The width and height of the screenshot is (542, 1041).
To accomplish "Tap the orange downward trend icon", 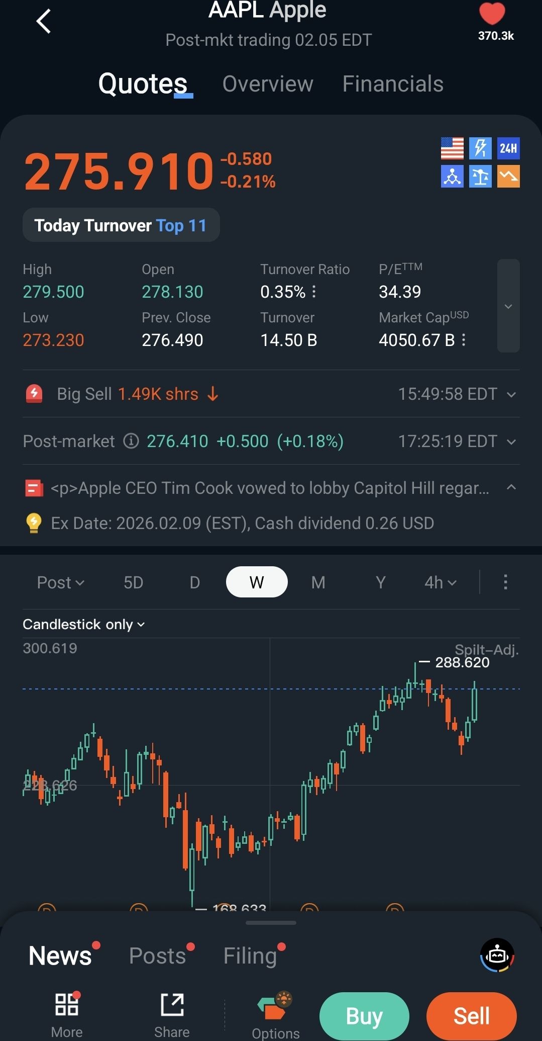I will click(508, 177).
